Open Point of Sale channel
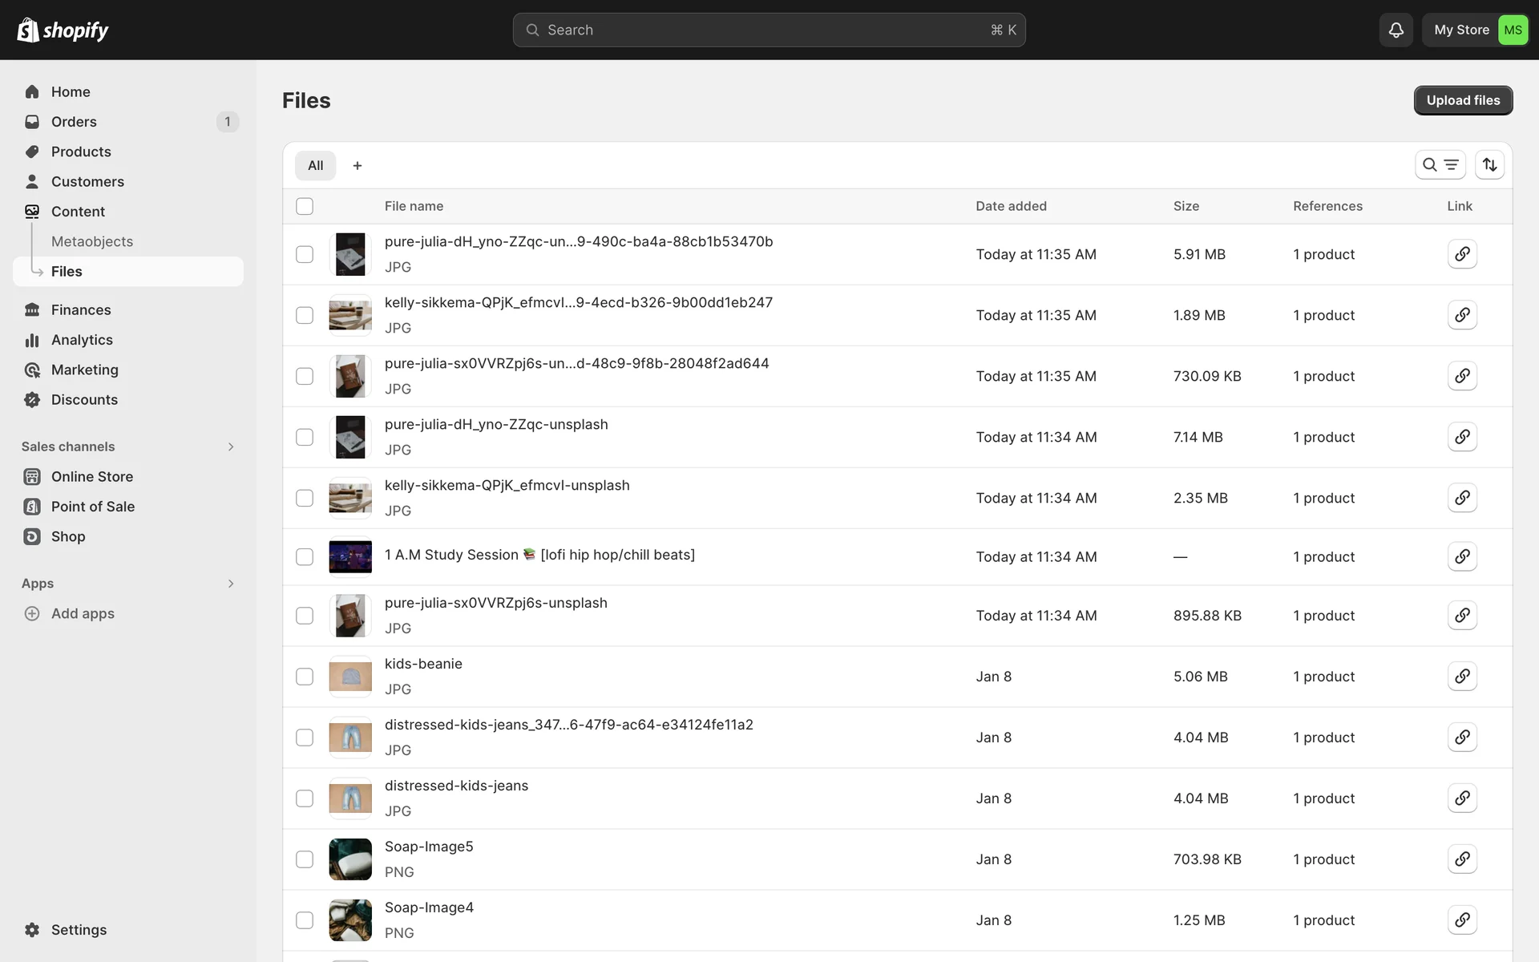The width and height of the screenshot is (1539, 962). (92, 507)
